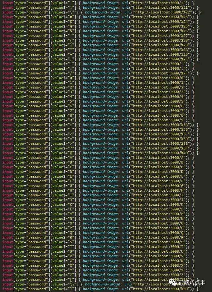Select the line with value$="8"
The image size is (212, 292).
click(x=98, y=115)
